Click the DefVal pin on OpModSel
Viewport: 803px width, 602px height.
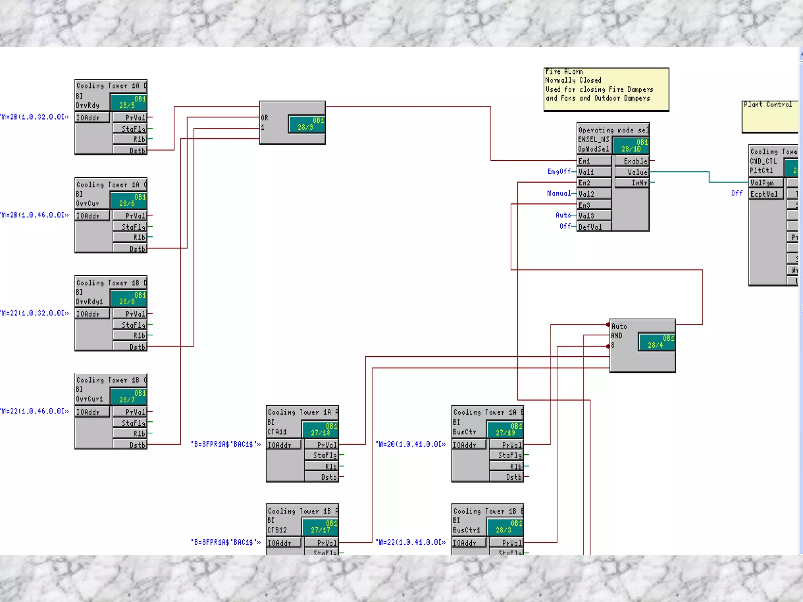pos(594,227)
